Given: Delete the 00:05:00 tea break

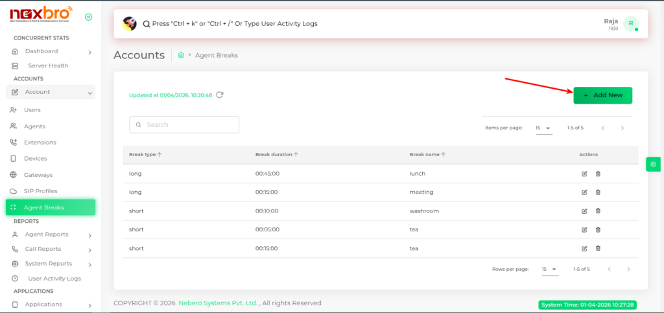Looking at the screenshot, I should [x=598, y=230].
